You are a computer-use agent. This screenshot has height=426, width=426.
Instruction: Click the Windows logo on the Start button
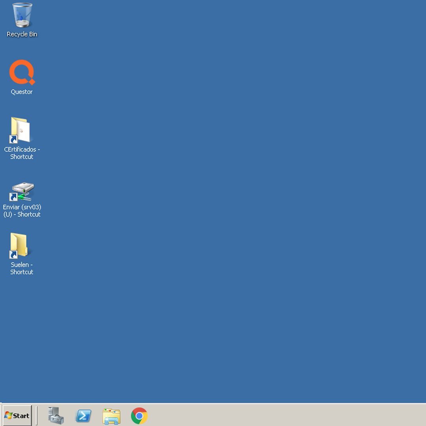[x=8, y=416]
